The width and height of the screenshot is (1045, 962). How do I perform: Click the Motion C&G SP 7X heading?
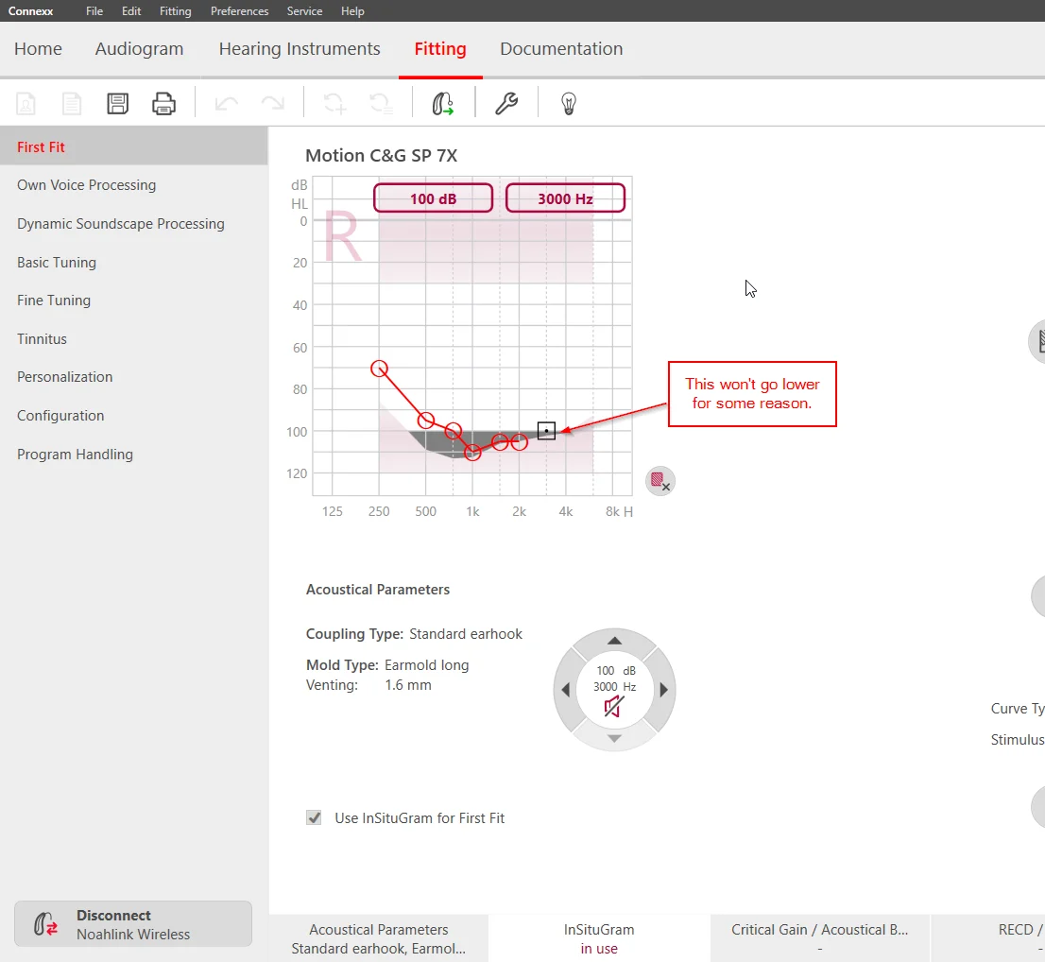[x=381, y=155]
